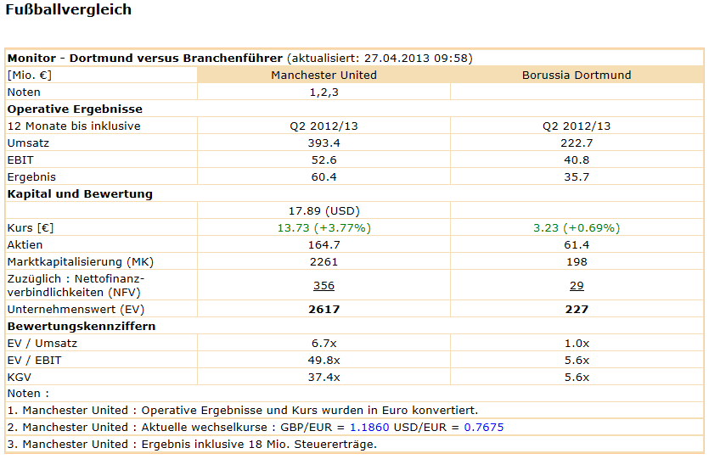Click the 17.89 (USD) price value
709x459 pixels.
pyautogui.click(x=324, y=211)
